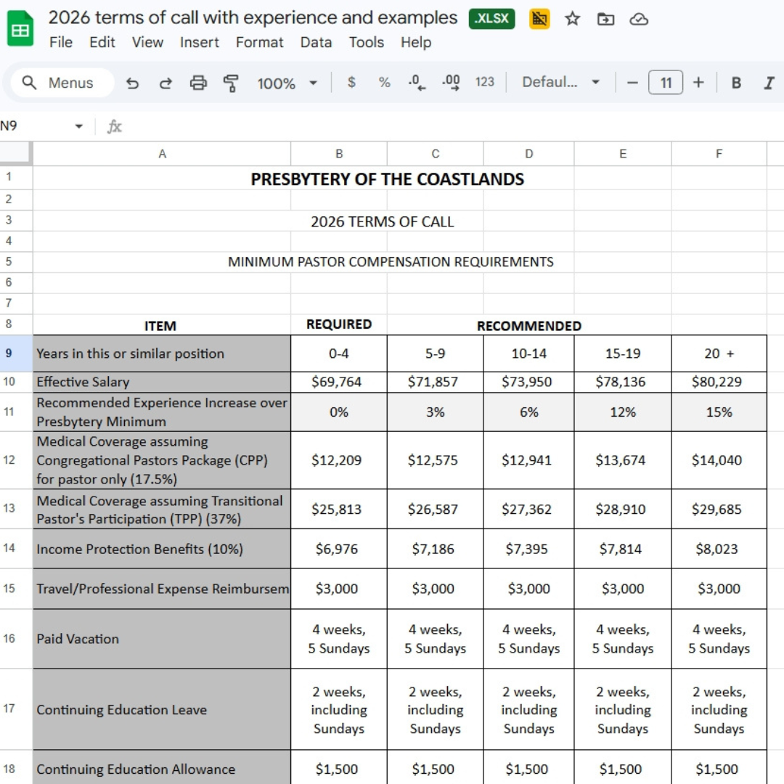The width and height of the screenshot is (784, 784).
Task: Select column C header
Action: 436,153
